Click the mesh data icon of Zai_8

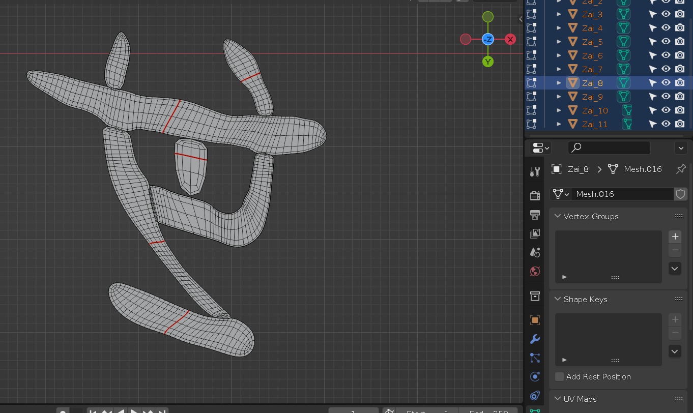(x=623, y=83)
